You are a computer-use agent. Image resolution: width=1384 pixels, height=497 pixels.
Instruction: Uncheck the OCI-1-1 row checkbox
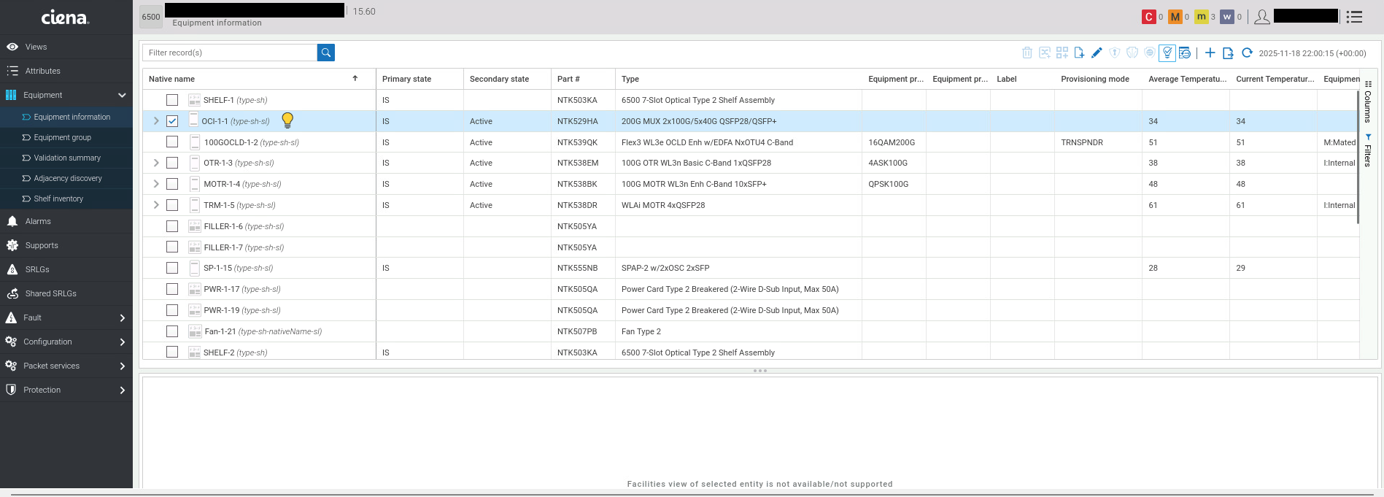(x=172, y=121)
